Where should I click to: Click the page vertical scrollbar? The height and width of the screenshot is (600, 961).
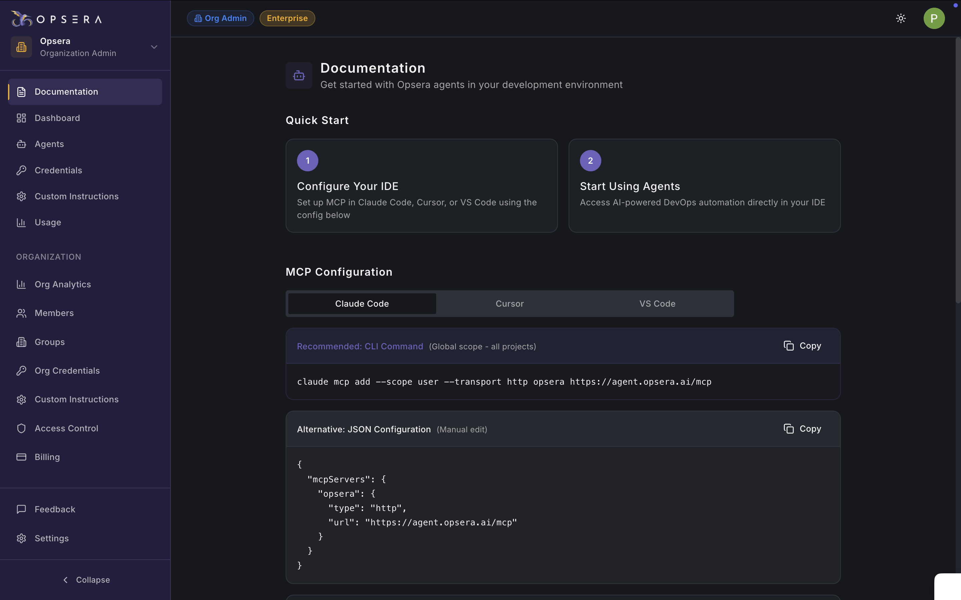957,171
